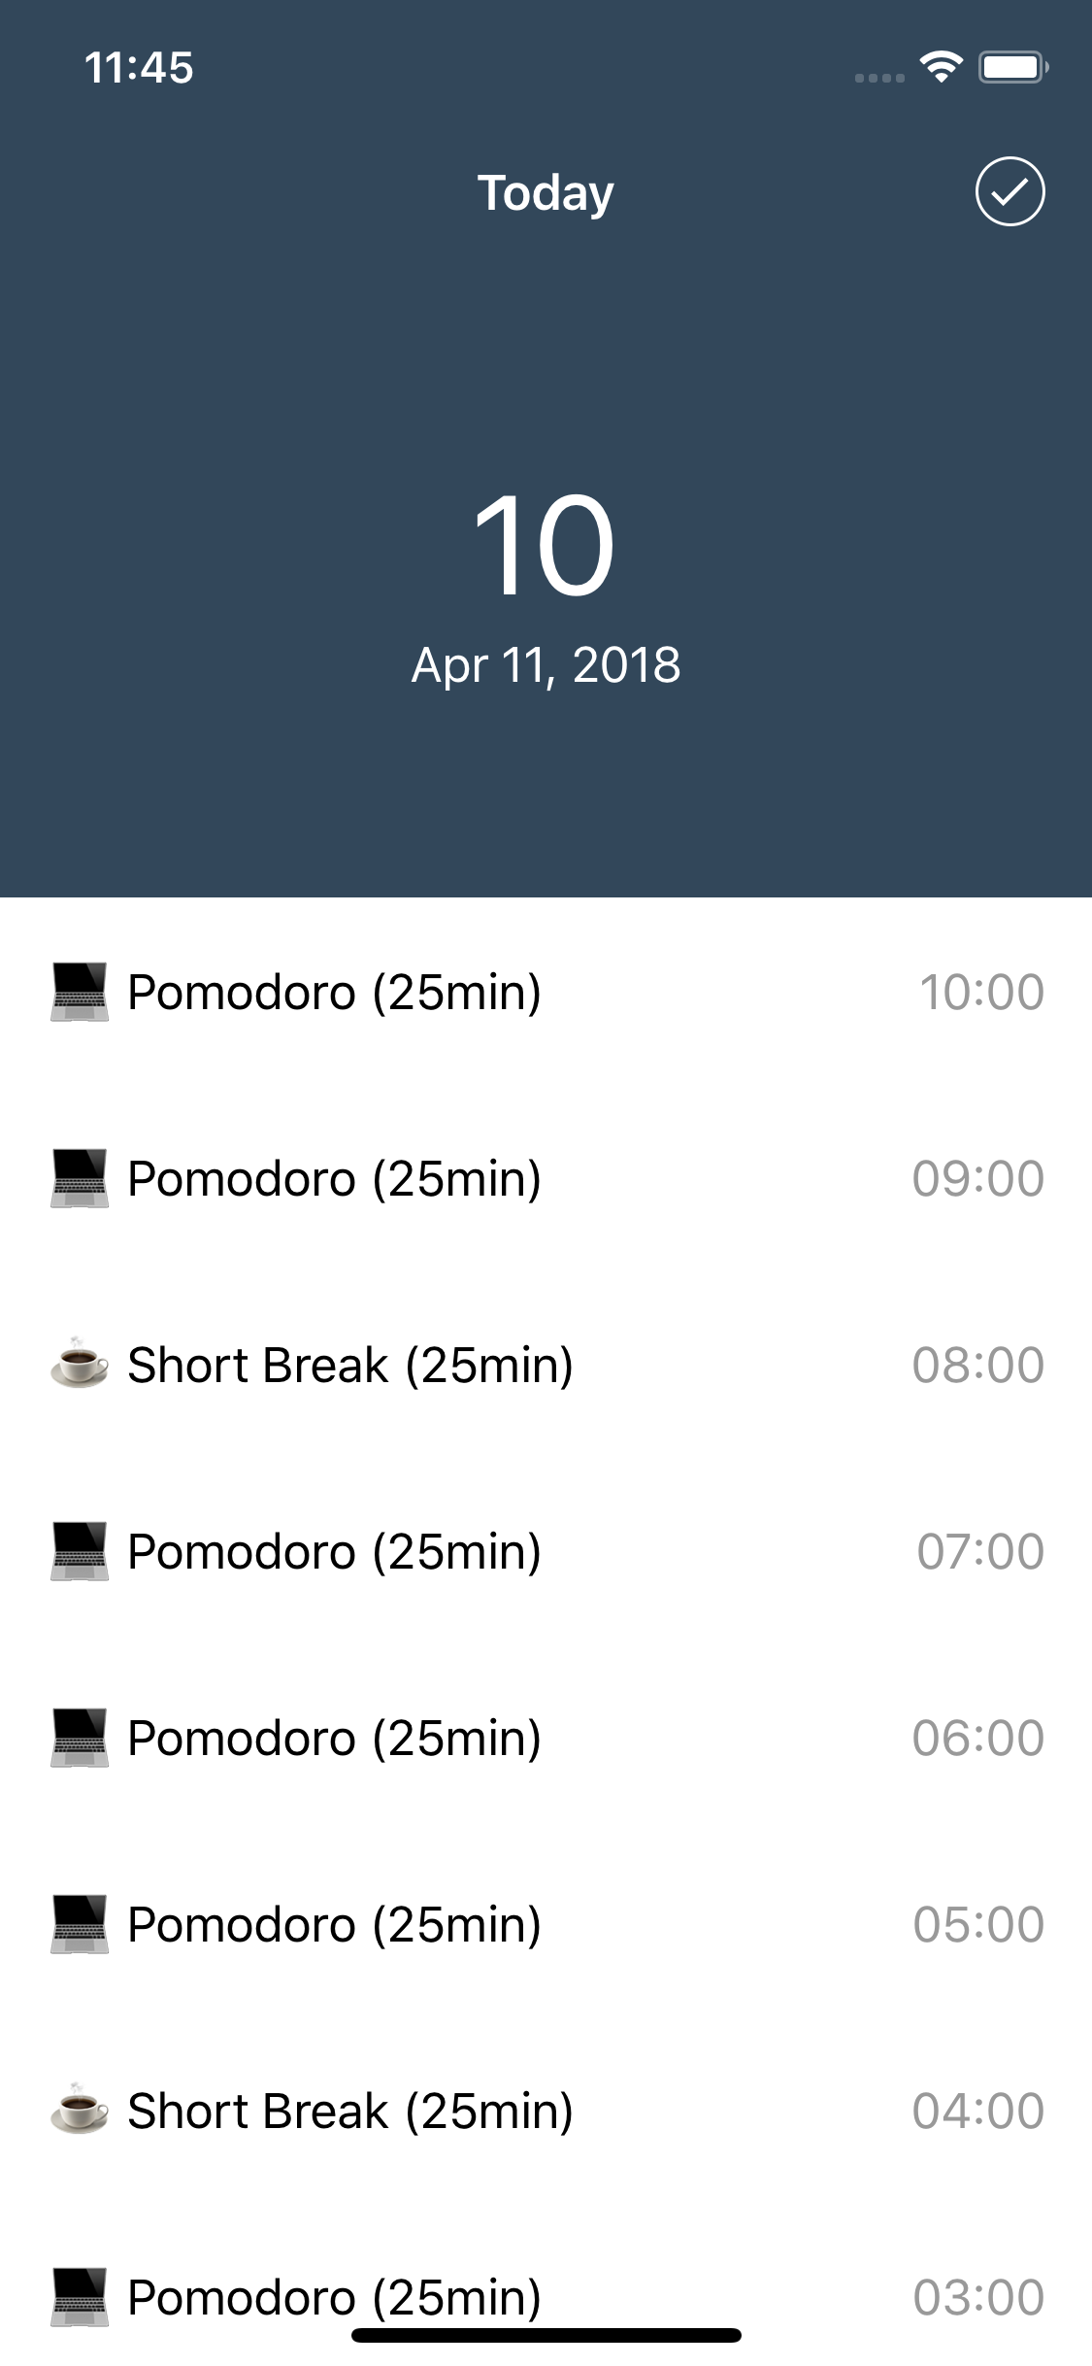1092x2366 pixels.
Task: Tap the Wi-Fi status bar icon
Action: (x=941, y=67)
